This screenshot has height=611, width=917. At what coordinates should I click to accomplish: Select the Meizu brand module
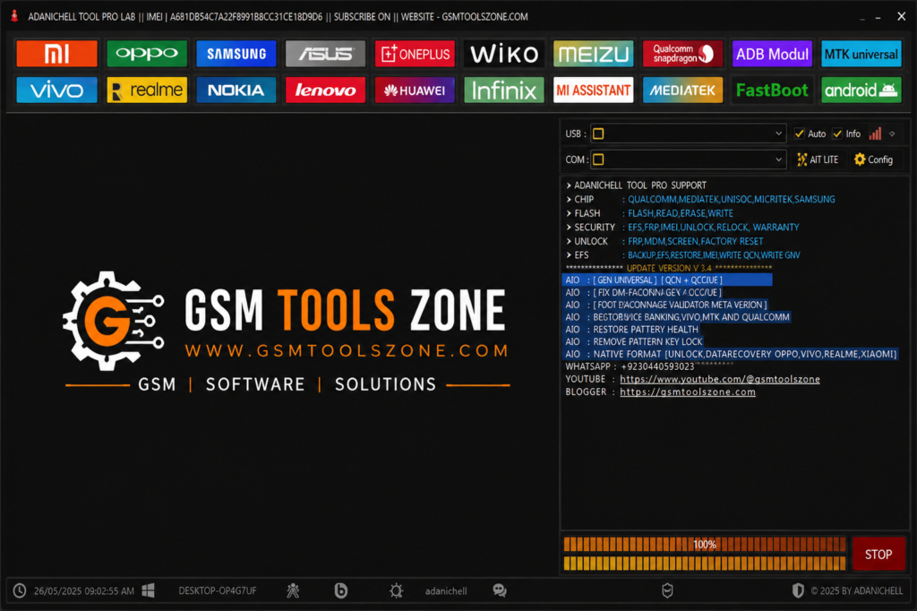594,54
